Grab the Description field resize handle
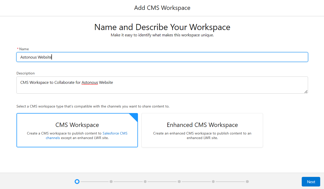Screen dimensions: 324x189 point(306,92)
